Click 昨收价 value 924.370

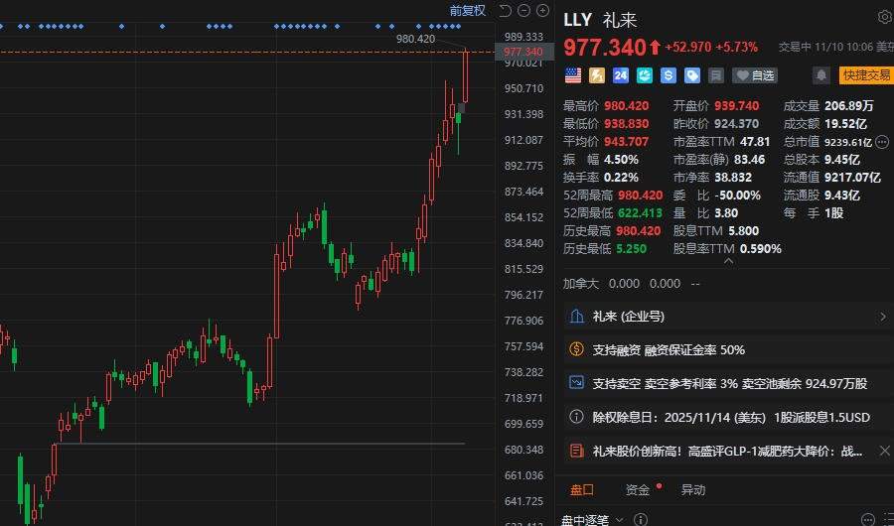737,124
